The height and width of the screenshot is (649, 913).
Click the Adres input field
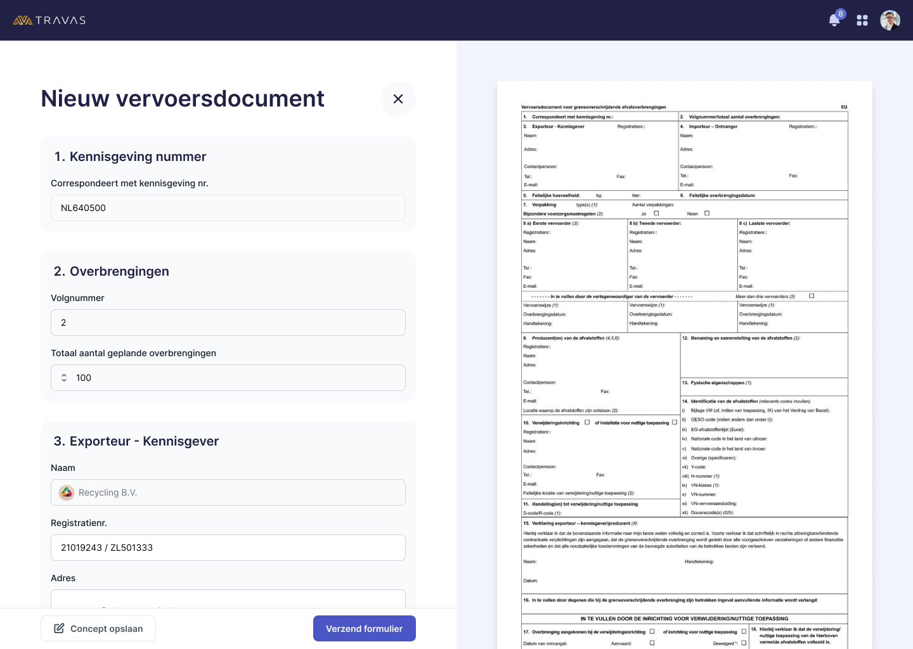click(228, 599)
